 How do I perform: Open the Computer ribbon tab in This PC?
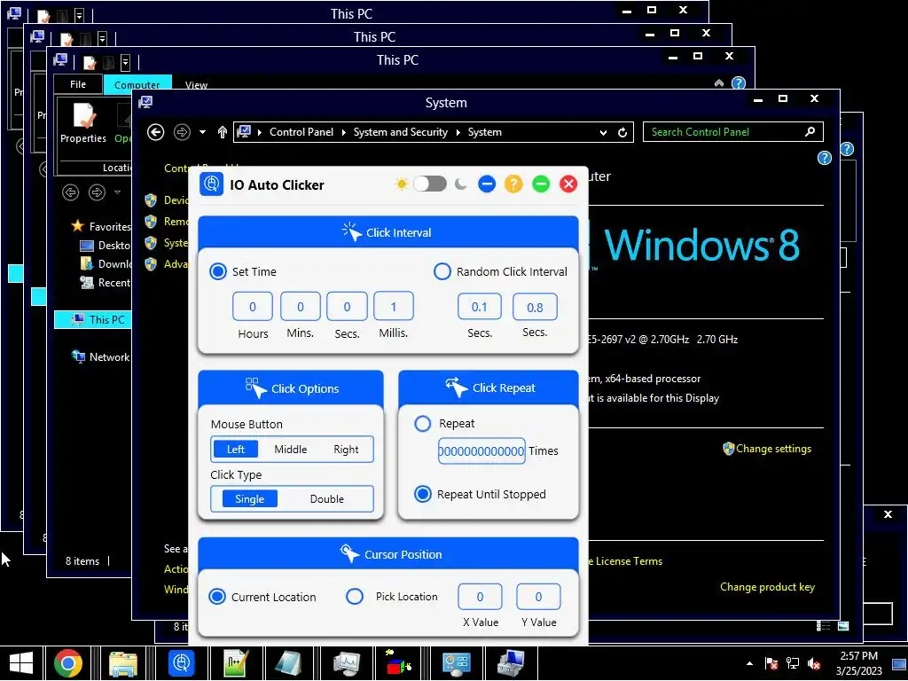point(137,84)
